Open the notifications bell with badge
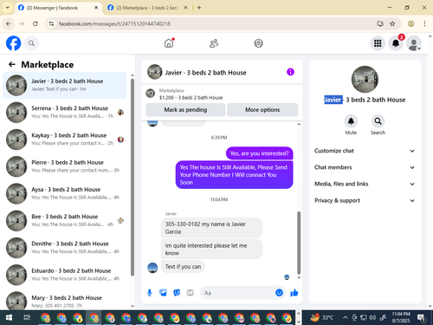This screenshot has height=325, width=433. (x=396, y=43)
